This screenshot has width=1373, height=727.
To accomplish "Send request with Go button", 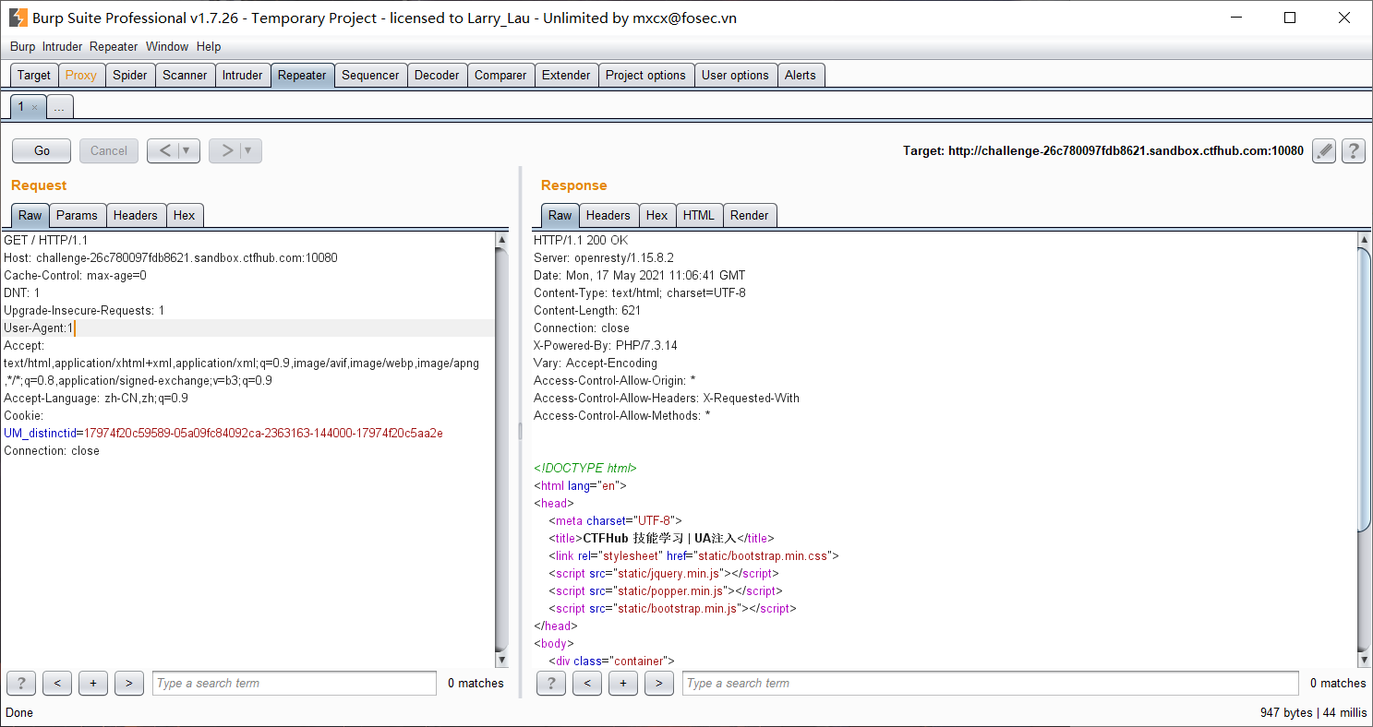I will (42, 150).
